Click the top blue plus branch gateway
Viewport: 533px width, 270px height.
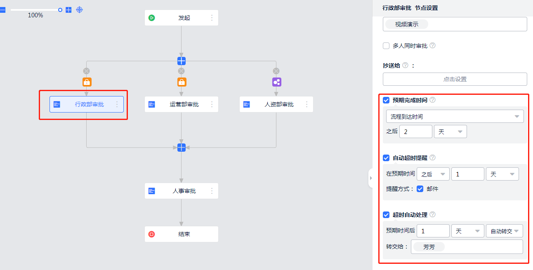click(x=182, y=61)
